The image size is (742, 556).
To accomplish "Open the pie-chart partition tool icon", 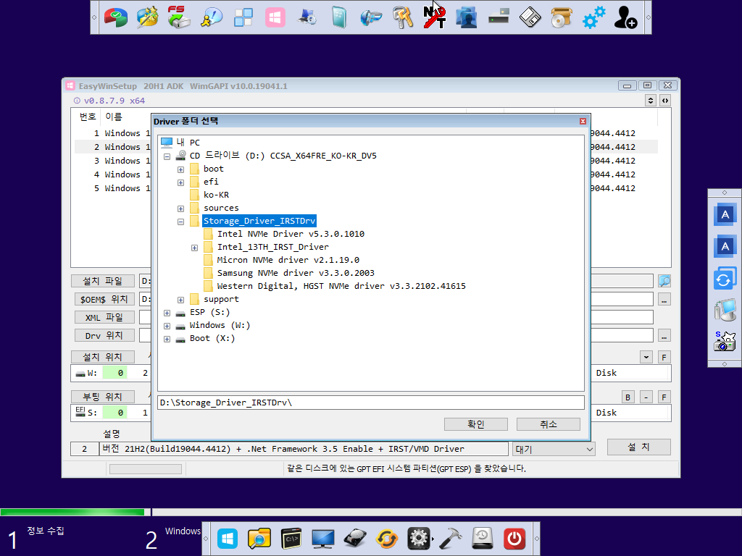I will coord(116,17).
